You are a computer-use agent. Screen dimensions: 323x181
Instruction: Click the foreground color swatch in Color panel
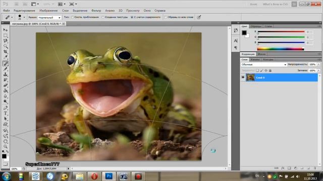coord(244,33)
